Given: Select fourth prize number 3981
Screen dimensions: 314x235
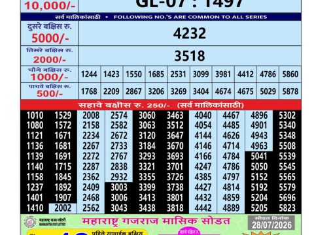Looking at the screenshot, I should (223, 74).
